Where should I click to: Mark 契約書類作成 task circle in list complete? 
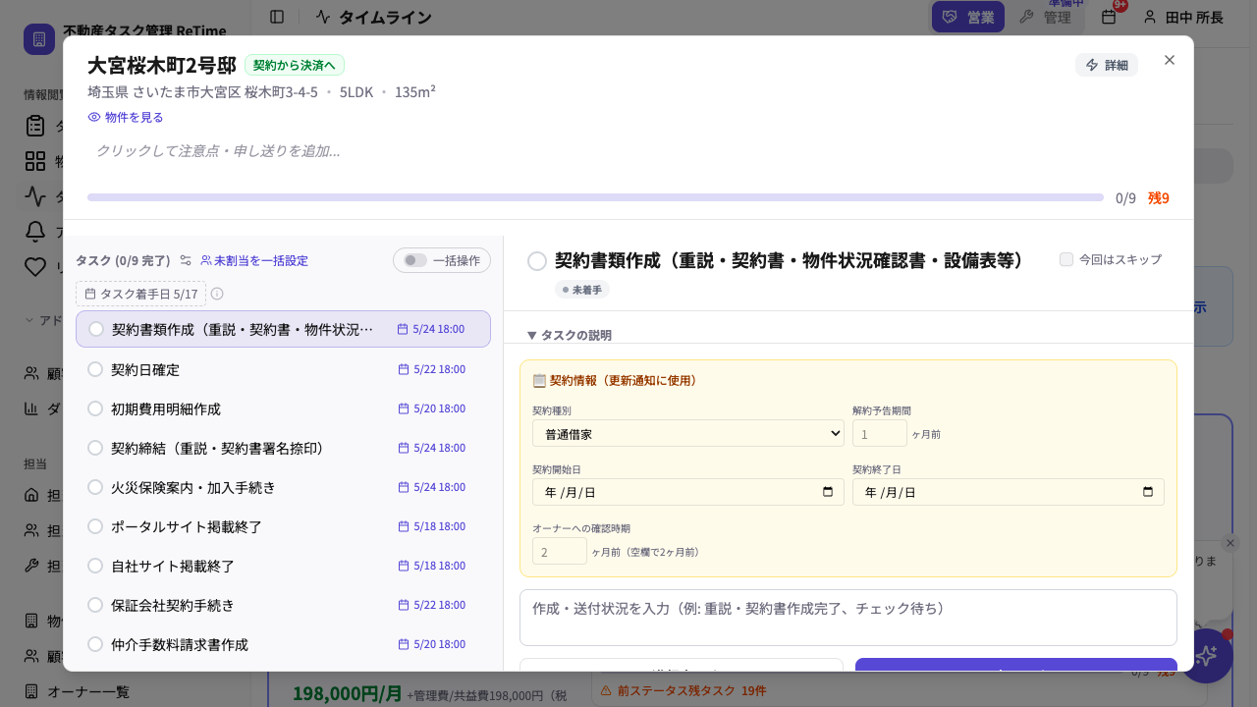pyautogui.click(x=96, y=329)
